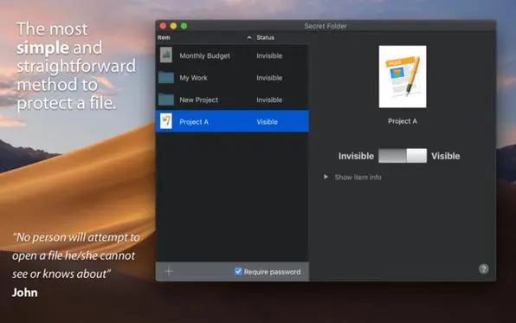
Task: Click the Visible label beside the switch
Action: 446,156
